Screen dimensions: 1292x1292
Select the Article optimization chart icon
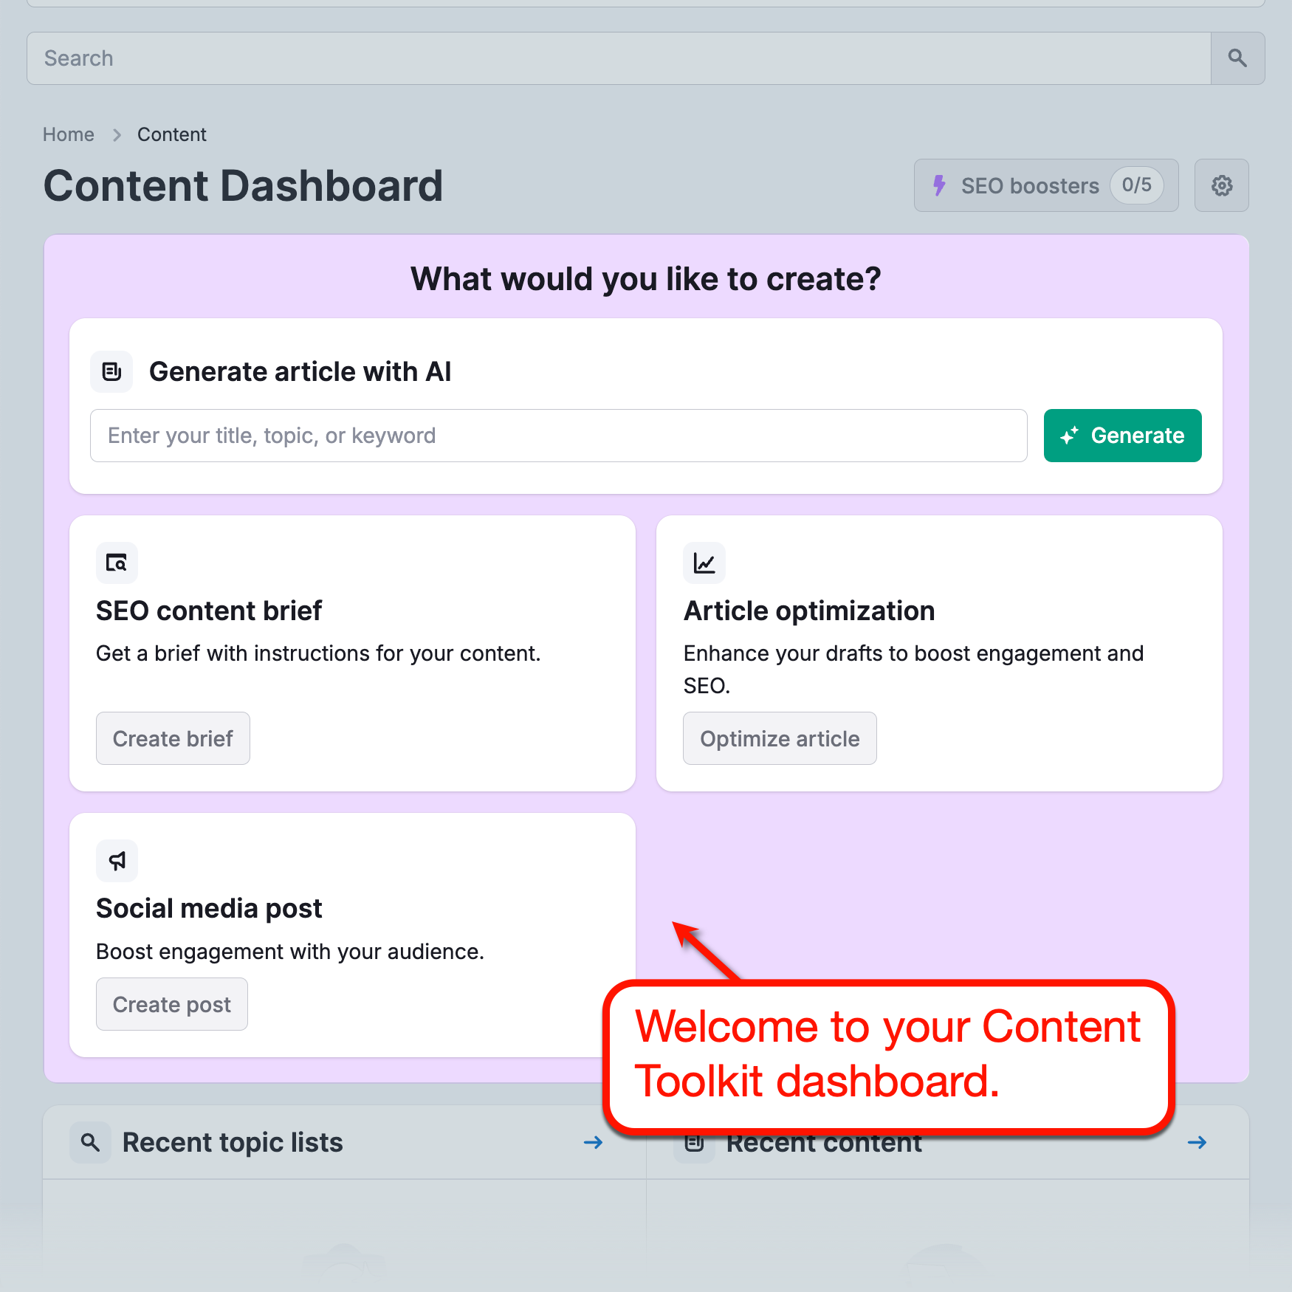704,563
